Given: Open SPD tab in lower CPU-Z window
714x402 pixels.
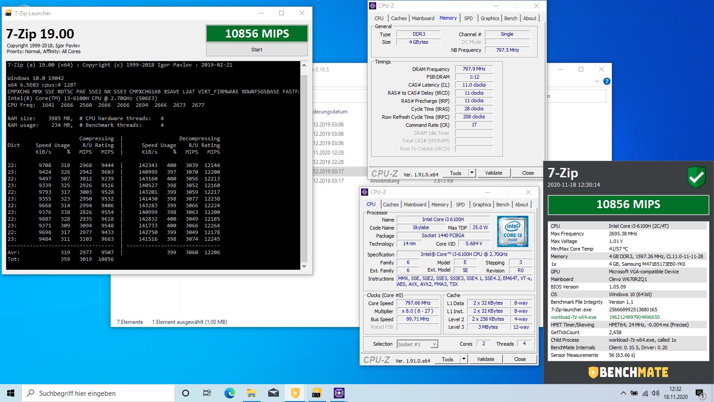Looking at the screenshot, I should click(460, 205).
